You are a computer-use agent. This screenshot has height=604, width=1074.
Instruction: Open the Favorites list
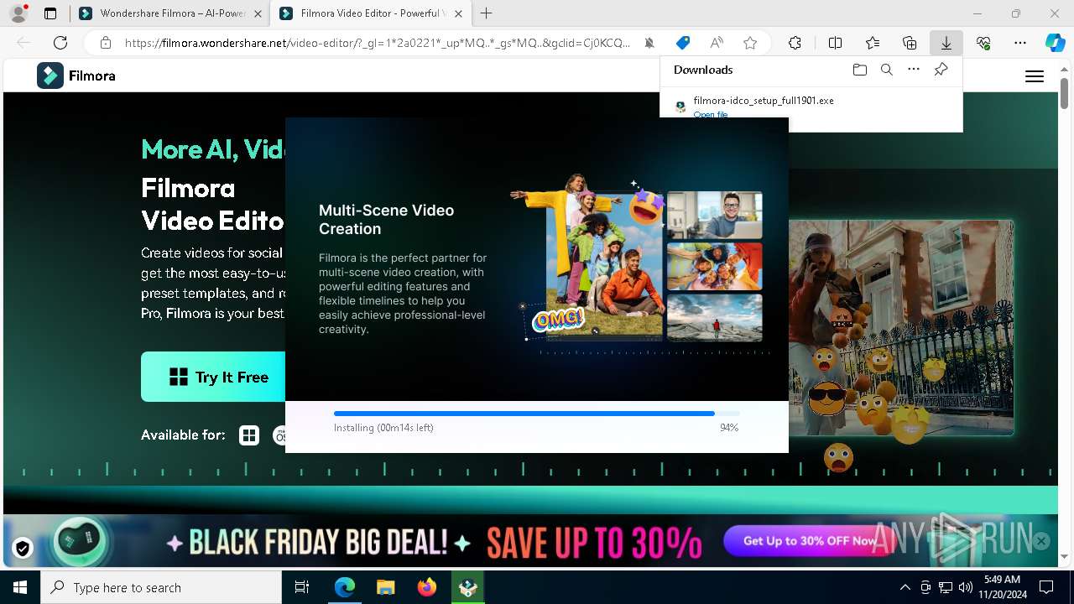click(873, 43)
